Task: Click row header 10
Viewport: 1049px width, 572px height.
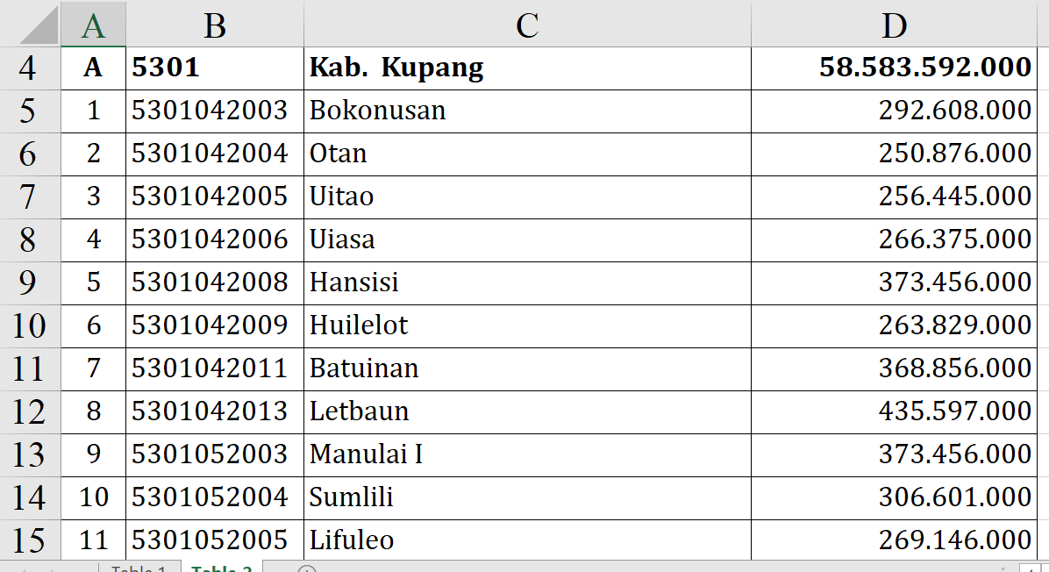Action: tap(30, 326)
